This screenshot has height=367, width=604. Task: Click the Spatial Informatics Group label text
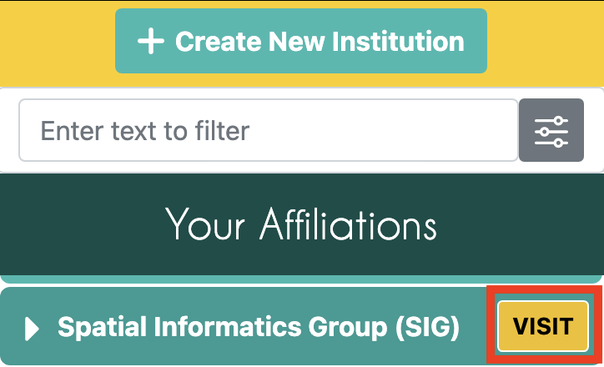click(x=258, y=328)
